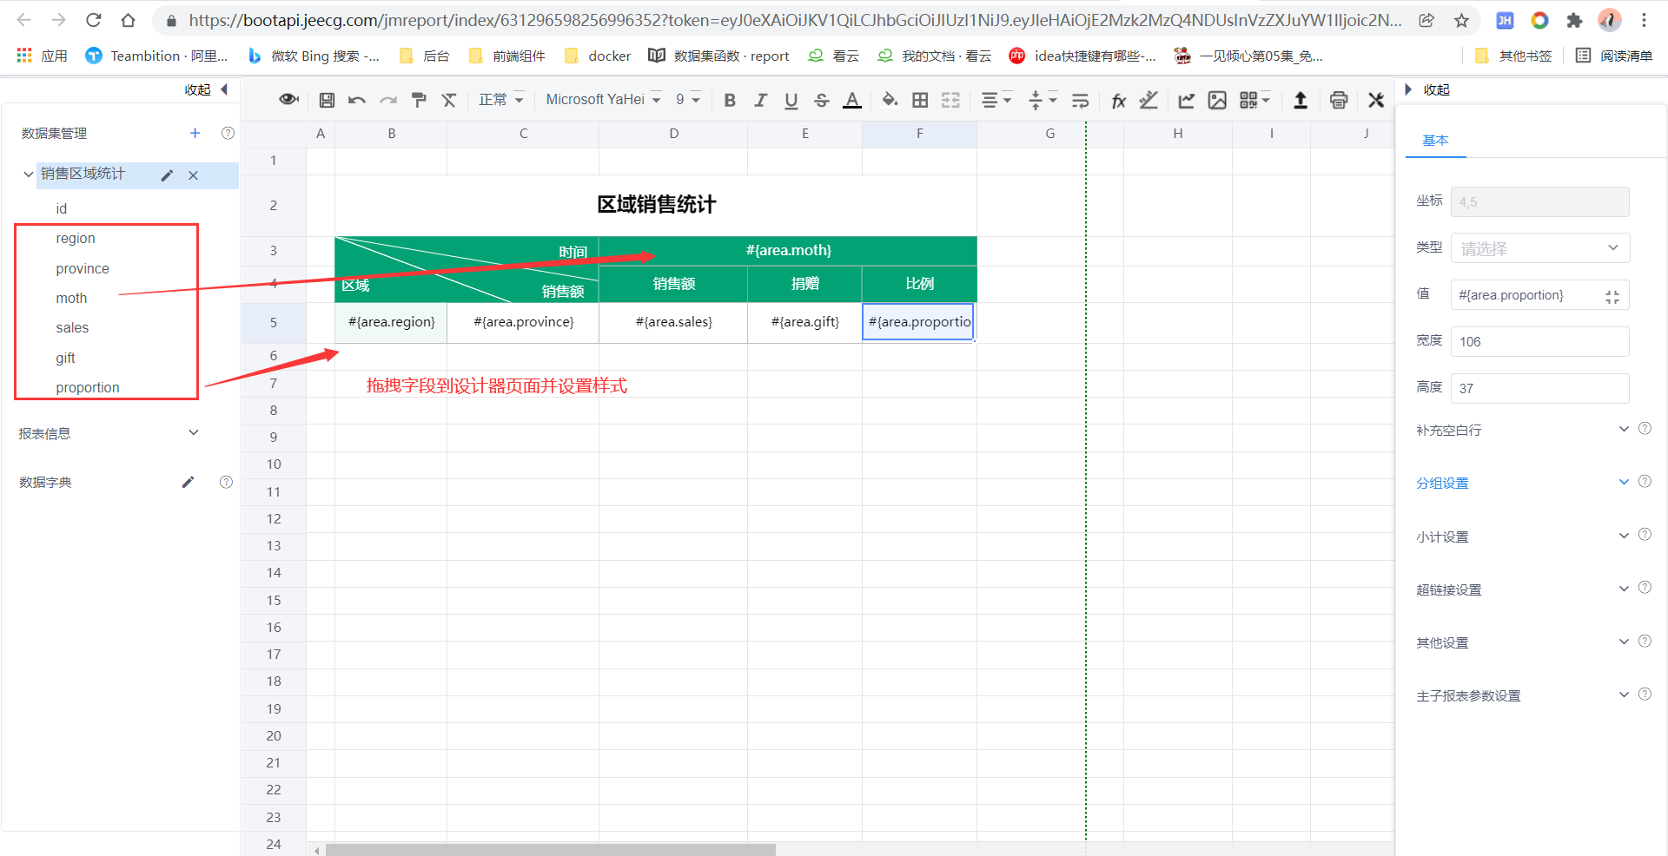1668x856 pixels.
Task: Collapse the left panel via 收起
Action: [206, 89]
